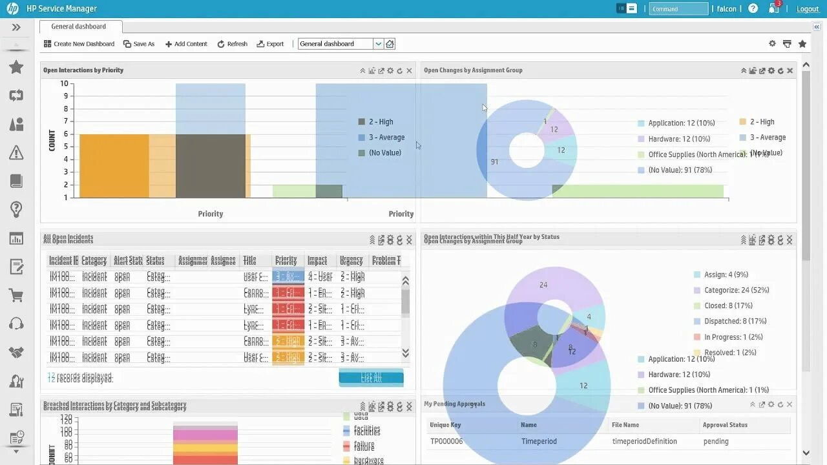Change chart type of Open Interactions by Priority
Screen dimensions: 827x465
(x=372, y=70)
